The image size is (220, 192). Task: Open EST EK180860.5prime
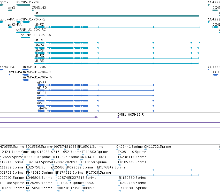(132, 178)
